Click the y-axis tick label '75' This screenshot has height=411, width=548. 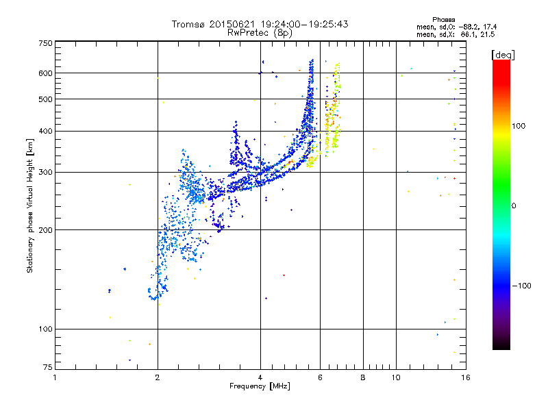click(48, 367)
